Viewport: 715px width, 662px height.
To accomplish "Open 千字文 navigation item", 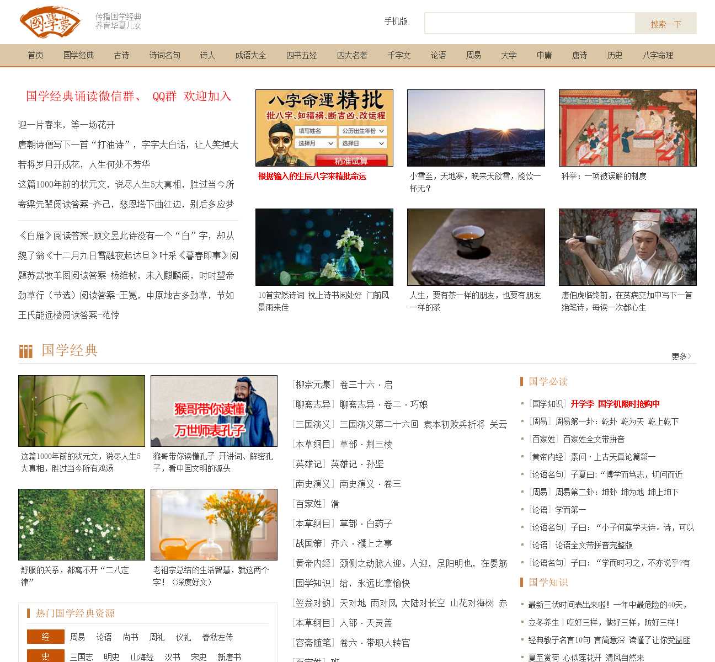I will point(399,55).
